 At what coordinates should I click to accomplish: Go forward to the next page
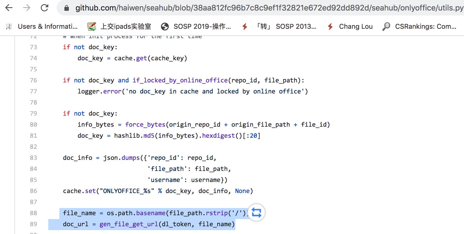click(x=27, y=8)
